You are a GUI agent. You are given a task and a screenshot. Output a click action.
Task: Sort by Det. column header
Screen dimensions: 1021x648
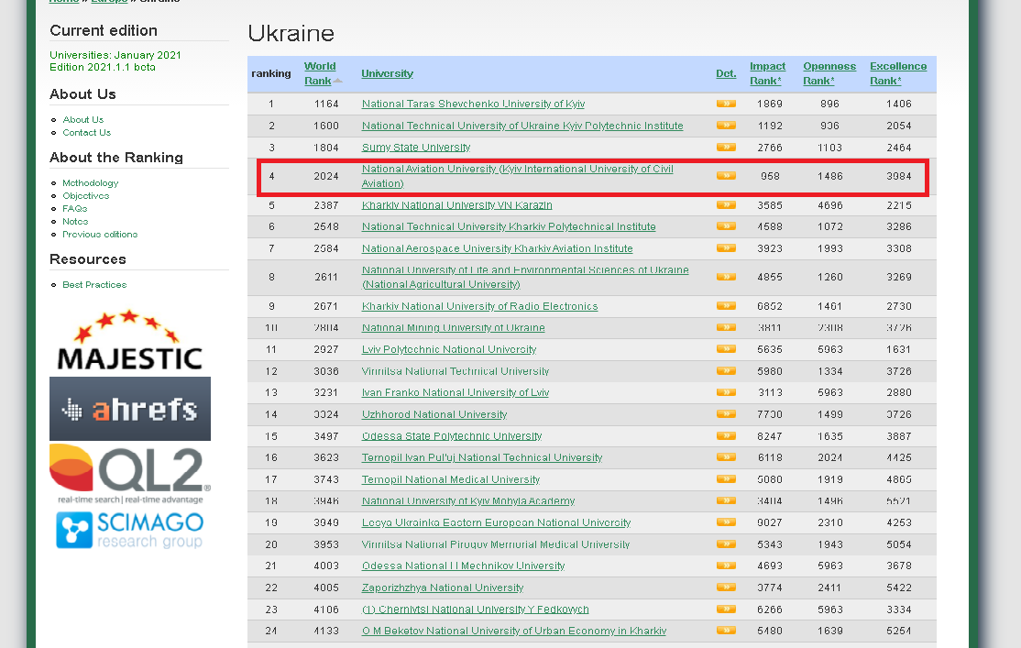click(x=726, y=73)
